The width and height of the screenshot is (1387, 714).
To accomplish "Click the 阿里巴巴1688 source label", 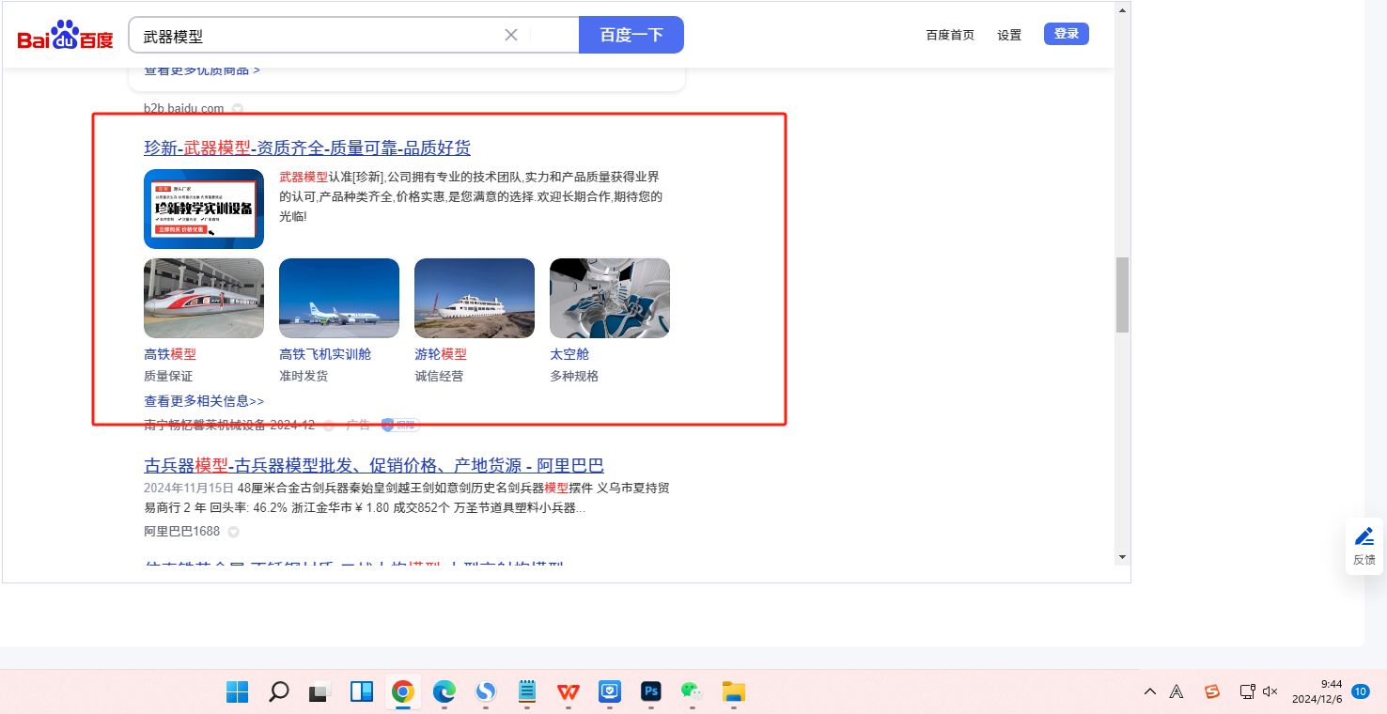I will coord(181,531).
